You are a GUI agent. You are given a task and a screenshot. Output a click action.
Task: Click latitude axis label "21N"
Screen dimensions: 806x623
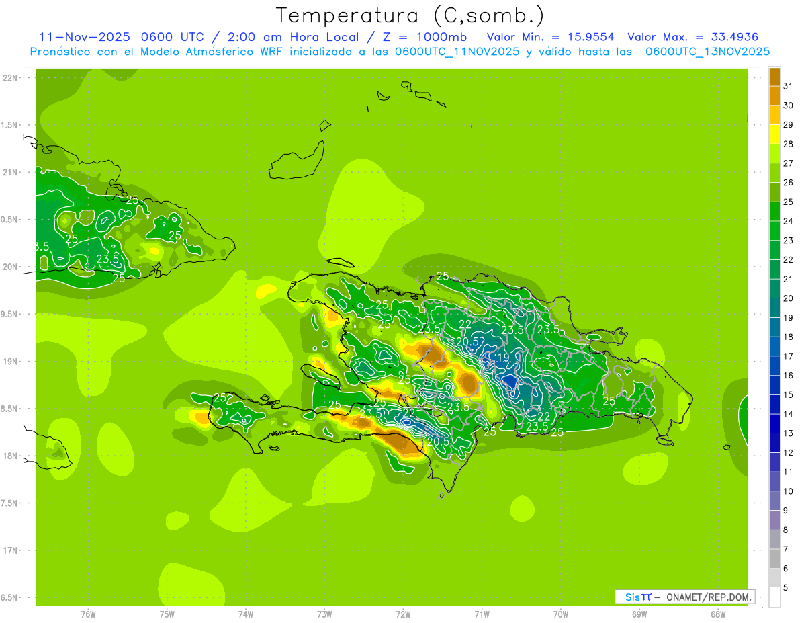[10, 173]
